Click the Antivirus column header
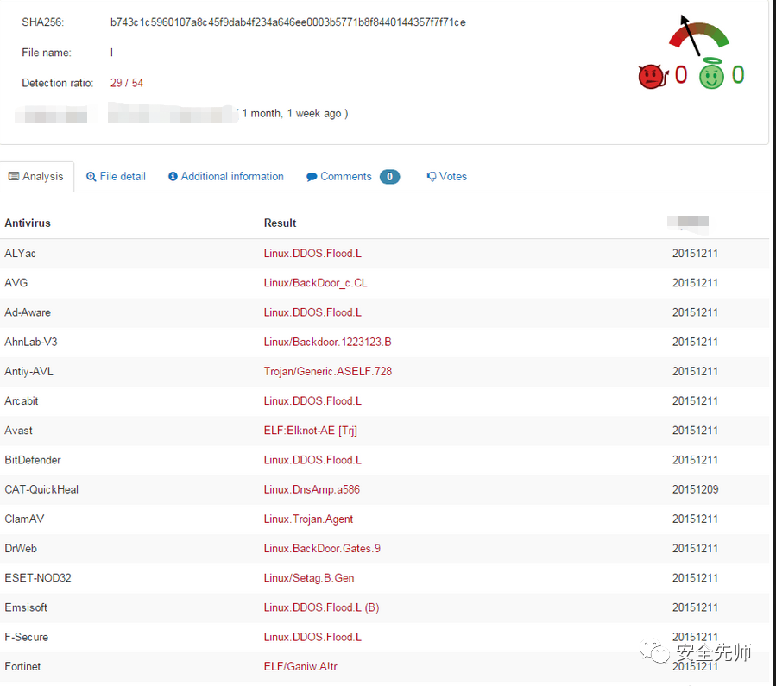 coord(28,223)
